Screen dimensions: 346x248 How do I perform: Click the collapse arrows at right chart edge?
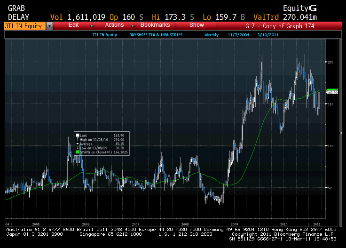click(340, 133)
